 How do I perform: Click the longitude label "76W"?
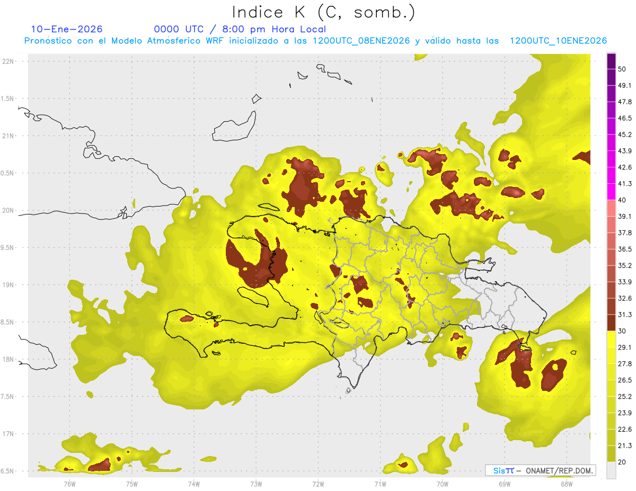tap(69, 484)
